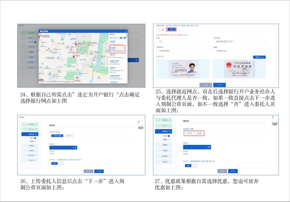Click the red pin at the map's left edge
Image resolution: width=290 pixels, height=202 pixels.
(x=39, y=37)
